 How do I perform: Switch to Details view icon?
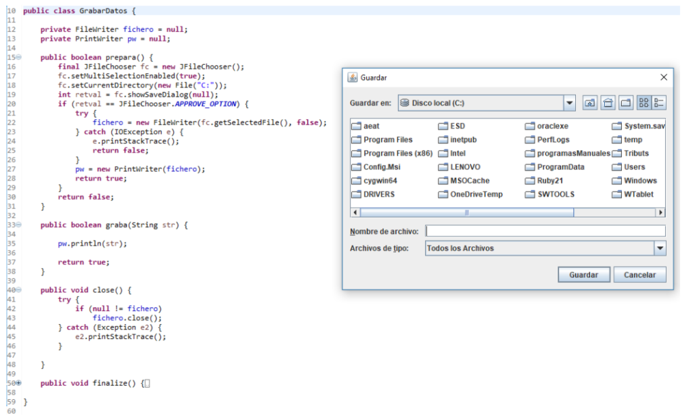659,103
